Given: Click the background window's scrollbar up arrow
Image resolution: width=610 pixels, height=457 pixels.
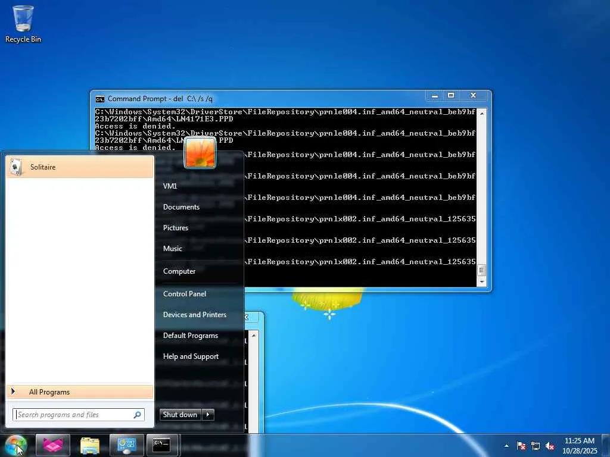Looking at the screenshot, I should (x=254, y=335).
